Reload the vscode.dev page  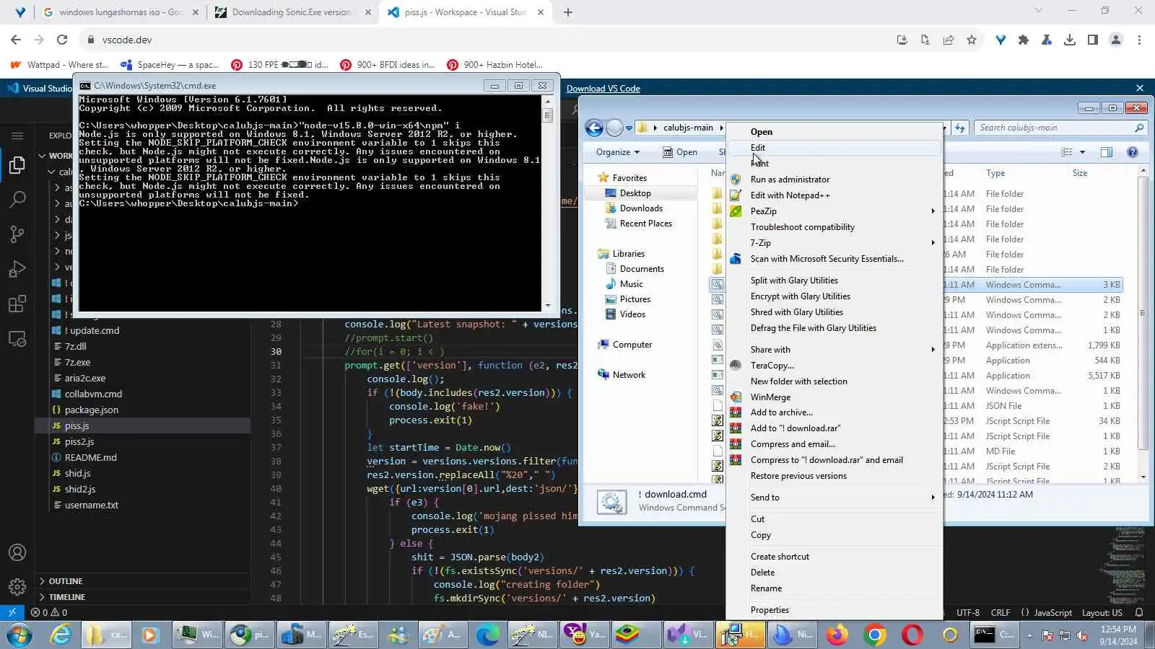coord(62,40)
